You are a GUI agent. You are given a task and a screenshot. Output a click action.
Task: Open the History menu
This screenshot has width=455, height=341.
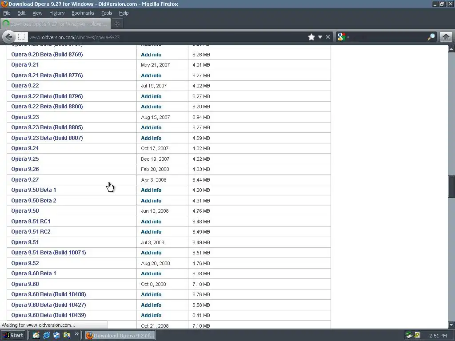pos(56,13)
